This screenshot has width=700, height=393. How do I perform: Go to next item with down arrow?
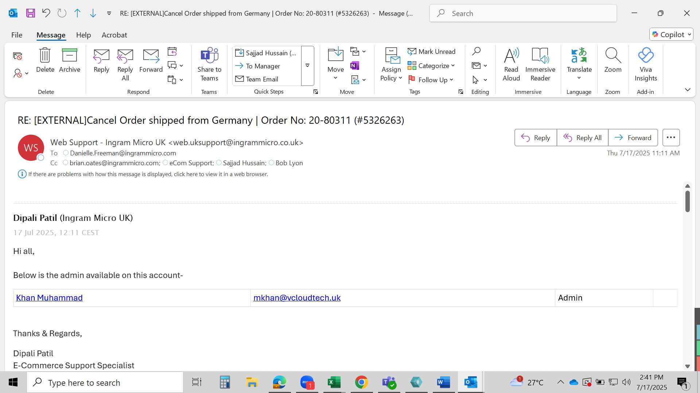pos(93,13)
